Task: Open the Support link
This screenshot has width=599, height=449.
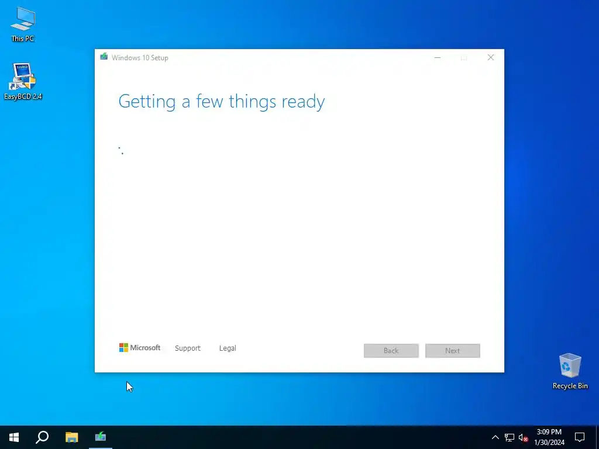Action: (x=188, y=348)
